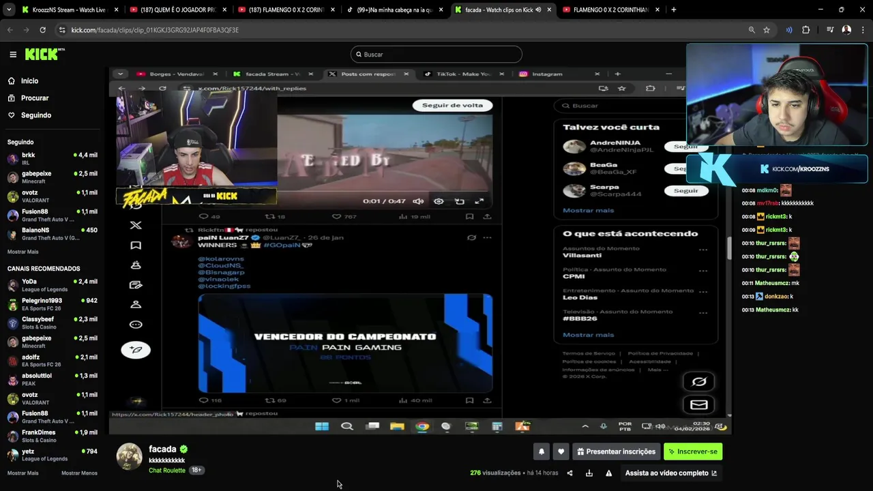This screenshot has width=873, height=491.
Task: Click the clip video player
Action: [419, 251]
